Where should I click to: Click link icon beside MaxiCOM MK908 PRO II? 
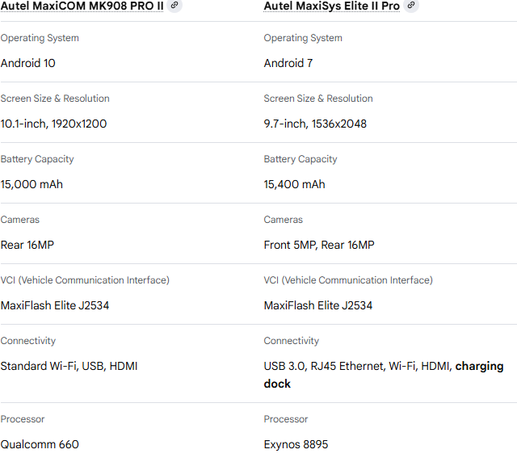[x=174, y=6]
